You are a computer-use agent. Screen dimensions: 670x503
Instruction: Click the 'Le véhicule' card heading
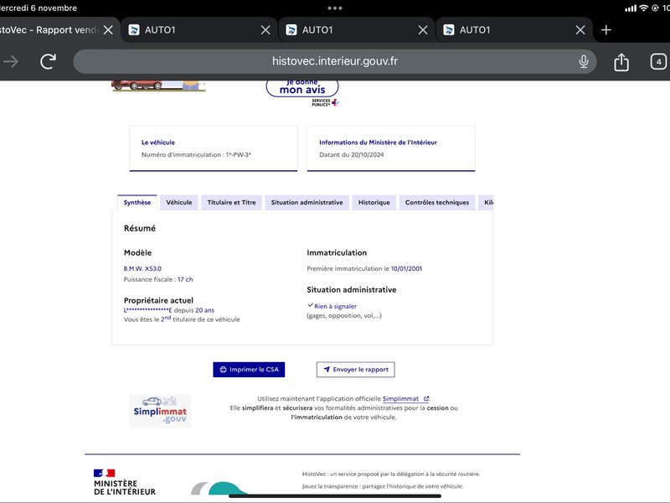click(158, 143)
